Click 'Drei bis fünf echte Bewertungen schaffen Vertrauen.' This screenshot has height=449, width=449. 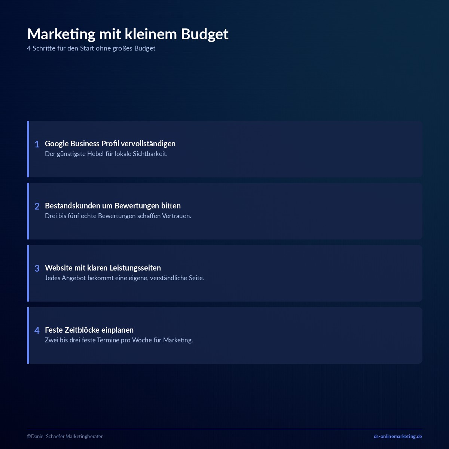(x=118, y=216)
